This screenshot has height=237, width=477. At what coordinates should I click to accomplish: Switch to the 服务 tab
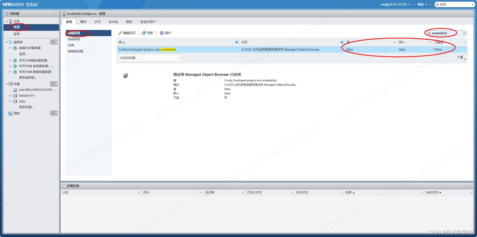coord(129,22)
